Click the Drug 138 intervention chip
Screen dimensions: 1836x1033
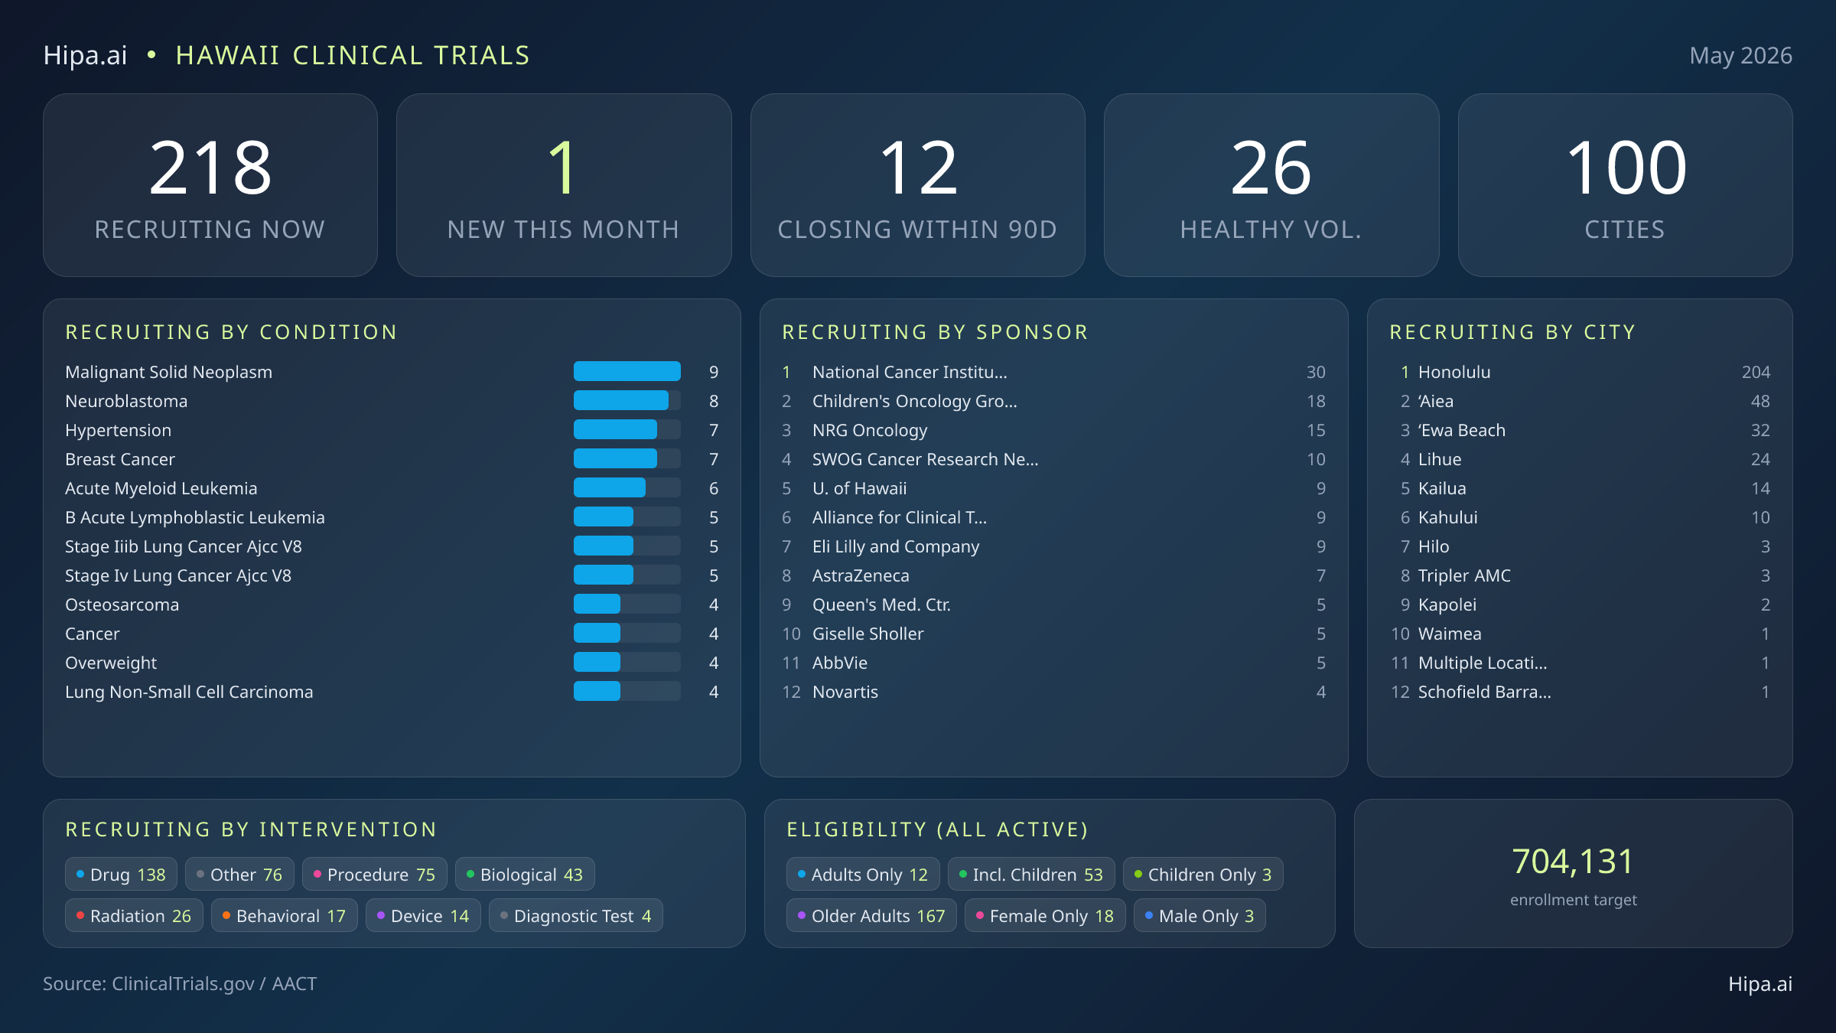click(x=121, y=875)
